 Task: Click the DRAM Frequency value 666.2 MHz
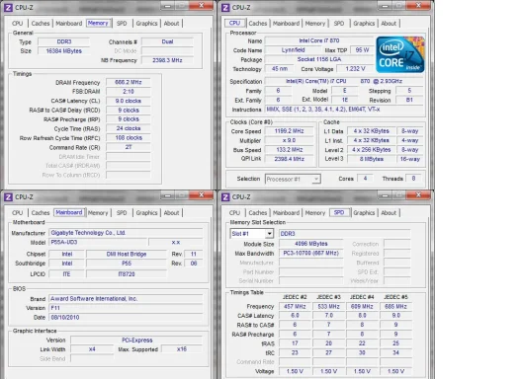[129, 82]
